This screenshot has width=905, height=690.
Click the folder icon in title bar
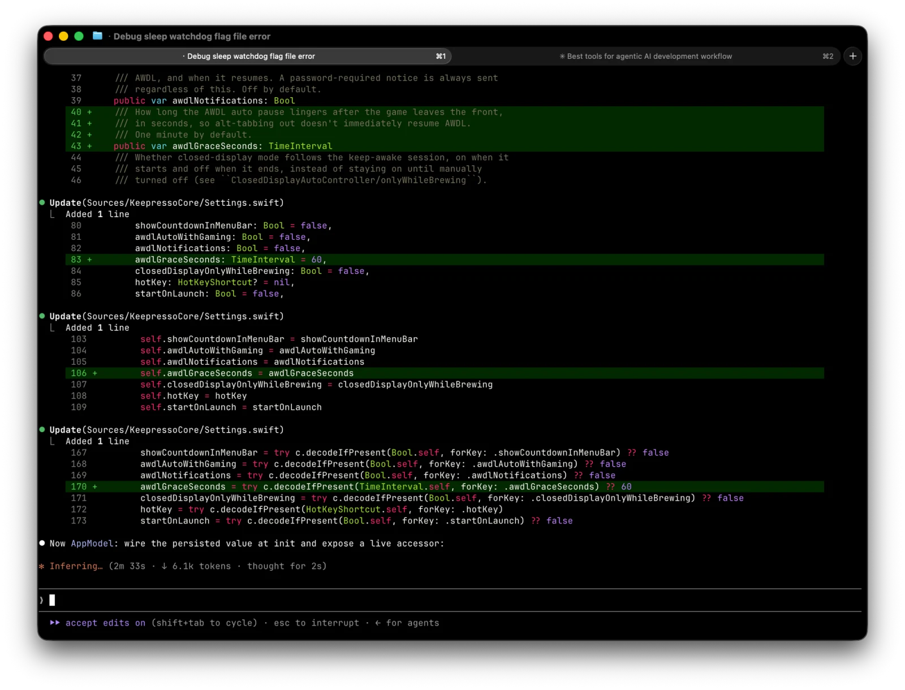point(97,36)
